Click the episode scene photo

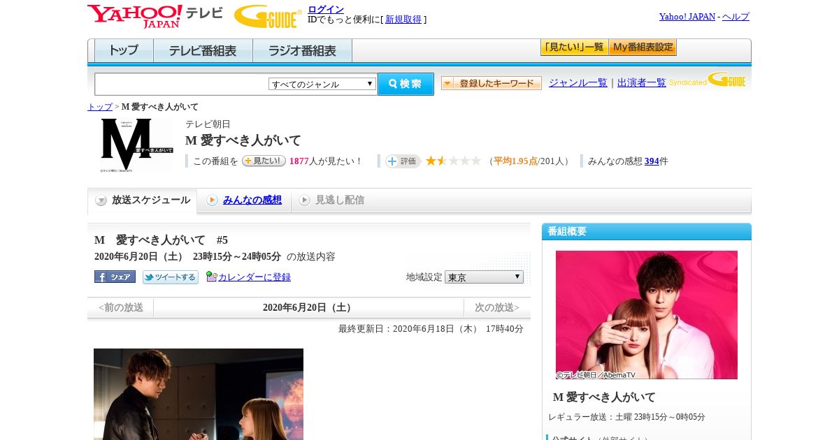click(x=199, y=394)
